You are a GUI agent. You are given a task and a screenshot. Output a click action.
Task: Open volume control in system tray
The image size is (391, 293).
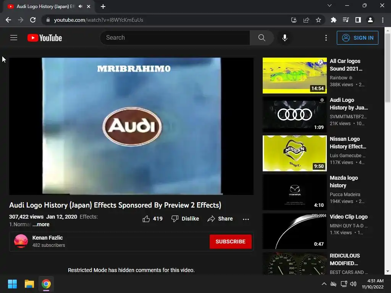coord(353,284)
